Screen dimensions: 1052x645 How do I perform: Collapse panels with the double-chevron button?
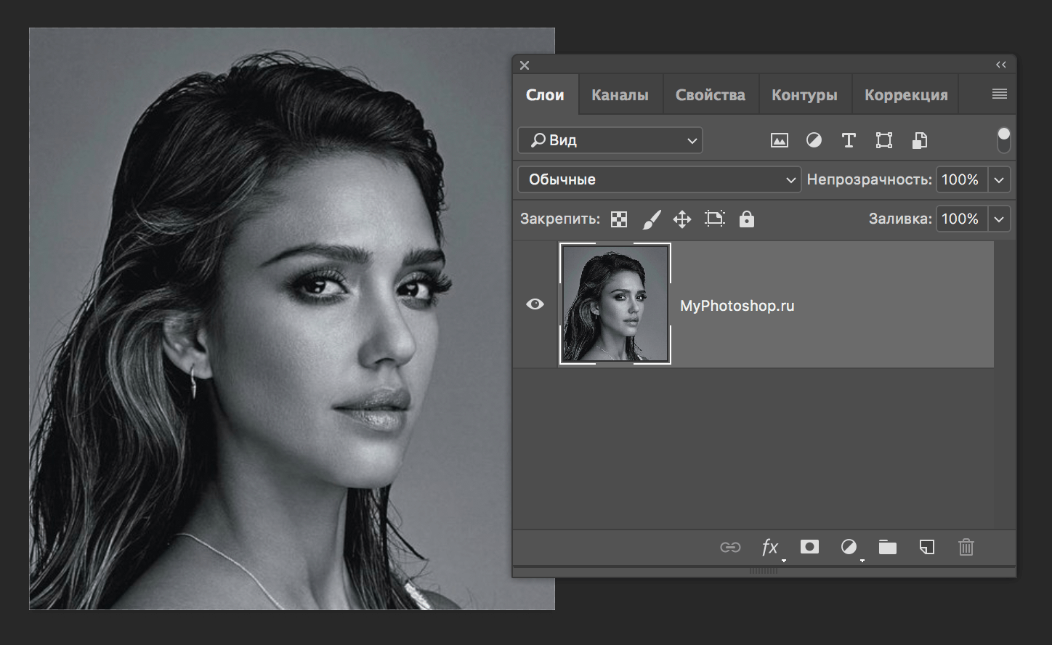[x=1000, y=64]
